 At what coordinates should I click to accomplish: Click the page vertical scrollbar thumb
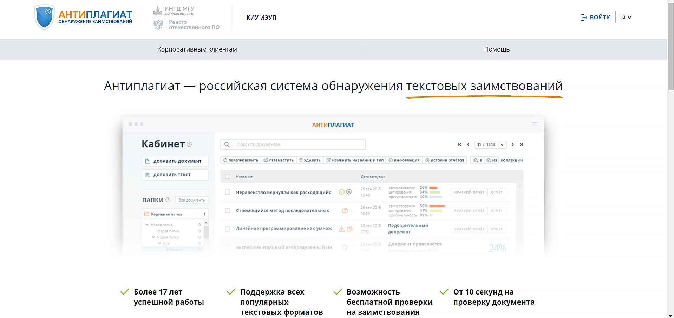click(670, 47)
